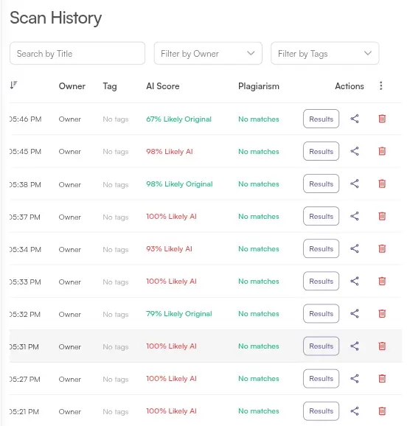
Task: Expand the Filter by Owner dropdown
Action: [208, 53]
